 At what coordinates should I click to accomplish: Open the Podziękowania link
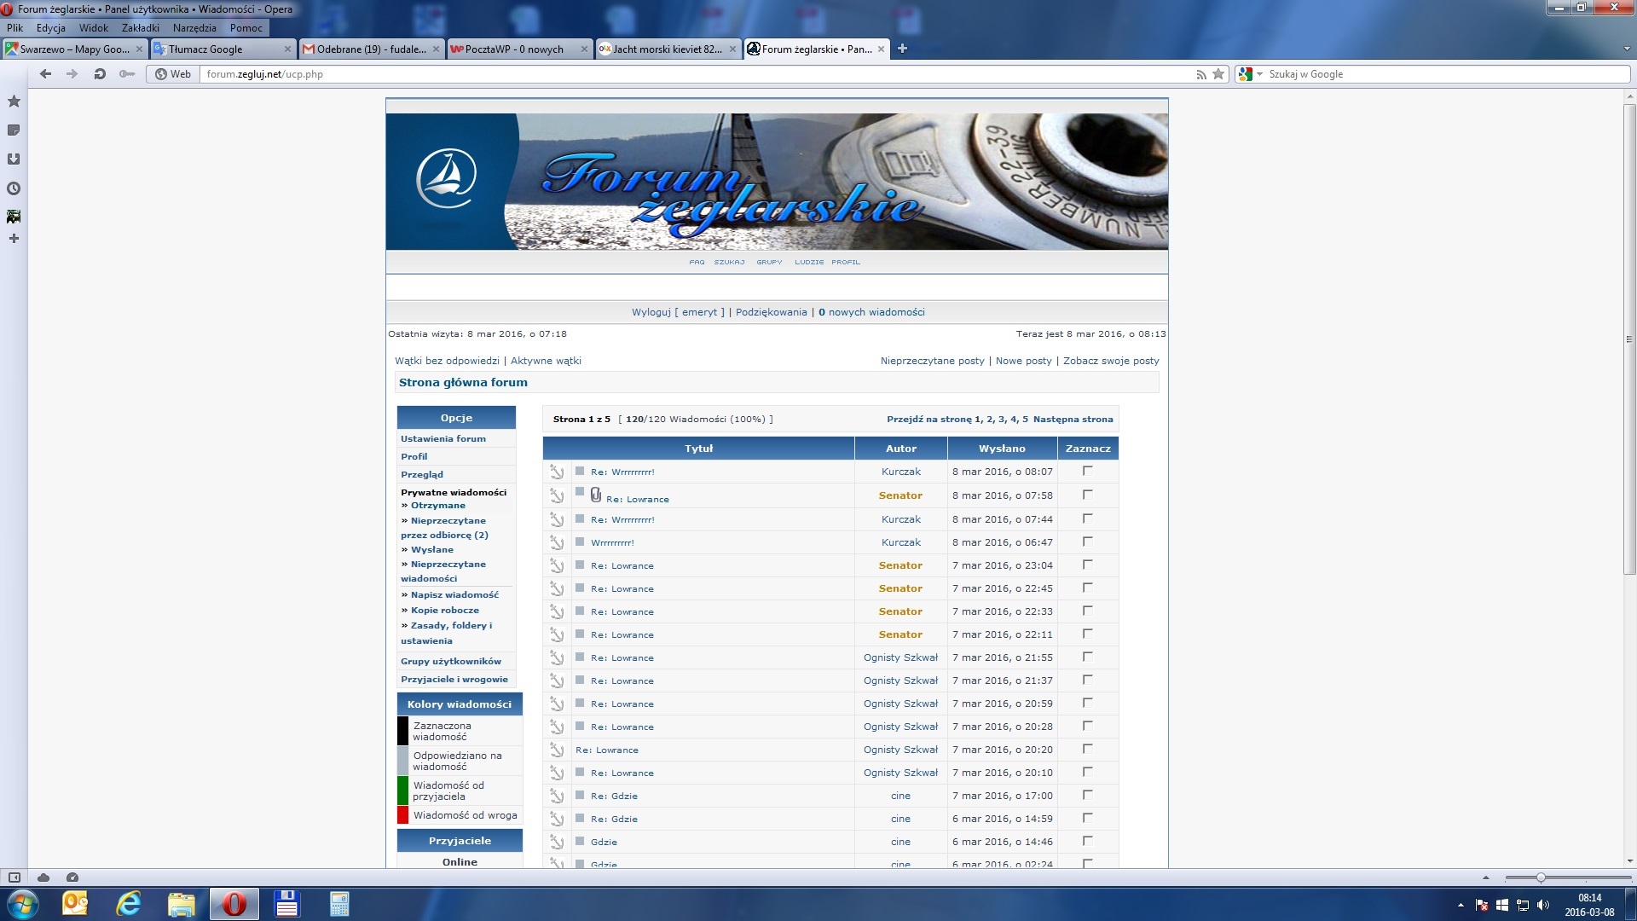[771, 312]
